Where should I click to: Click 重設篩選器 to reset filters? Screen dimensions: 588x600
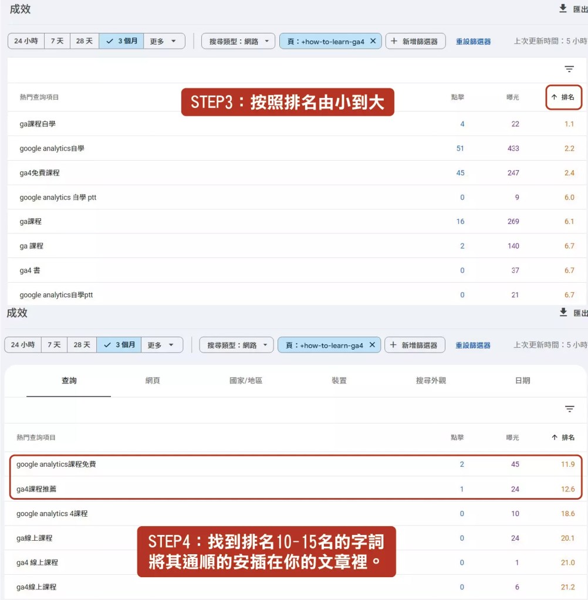point(473,41)
